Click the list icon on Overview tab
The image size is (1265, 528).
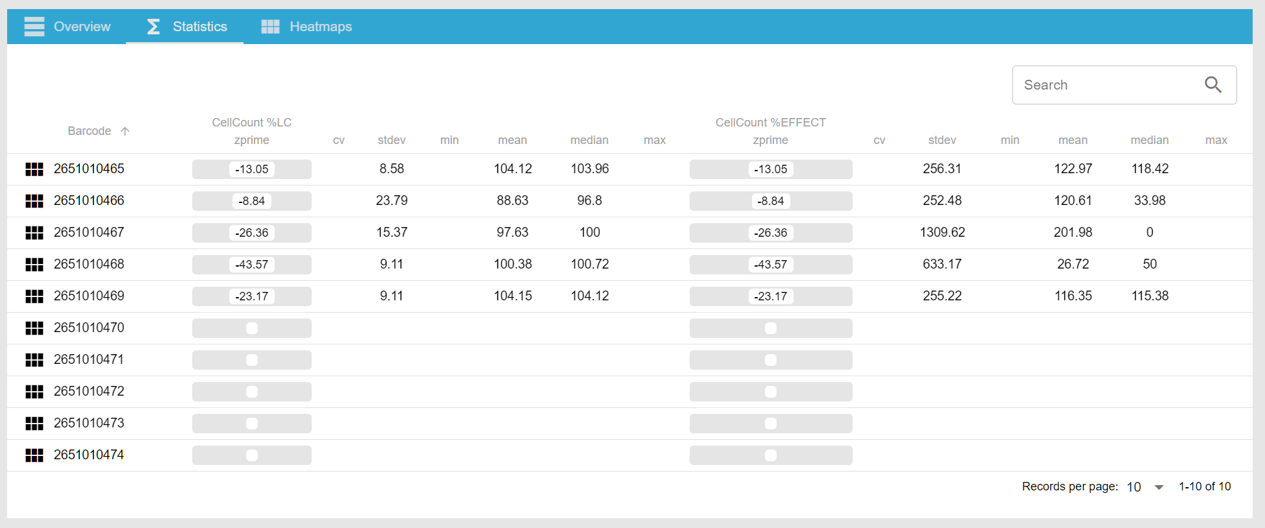click(x=34, y=27)
